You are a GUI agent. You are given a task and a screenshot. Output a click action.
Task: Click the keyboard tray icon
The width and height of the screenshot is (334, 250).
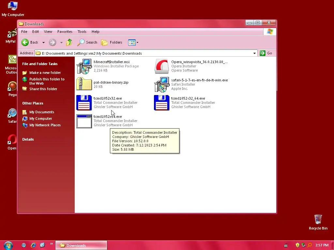286,245
